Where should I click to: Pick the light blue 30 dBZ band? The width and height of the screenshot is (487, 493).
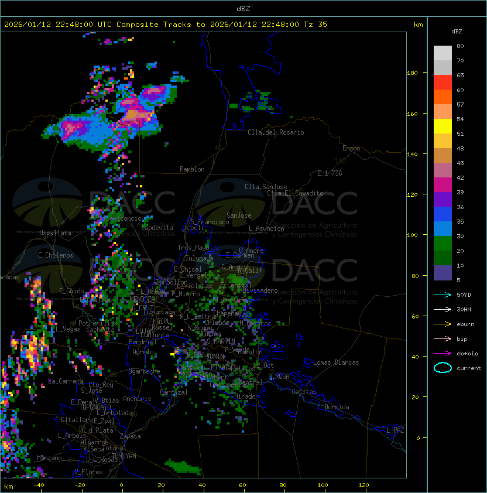(x=443, y=228)
